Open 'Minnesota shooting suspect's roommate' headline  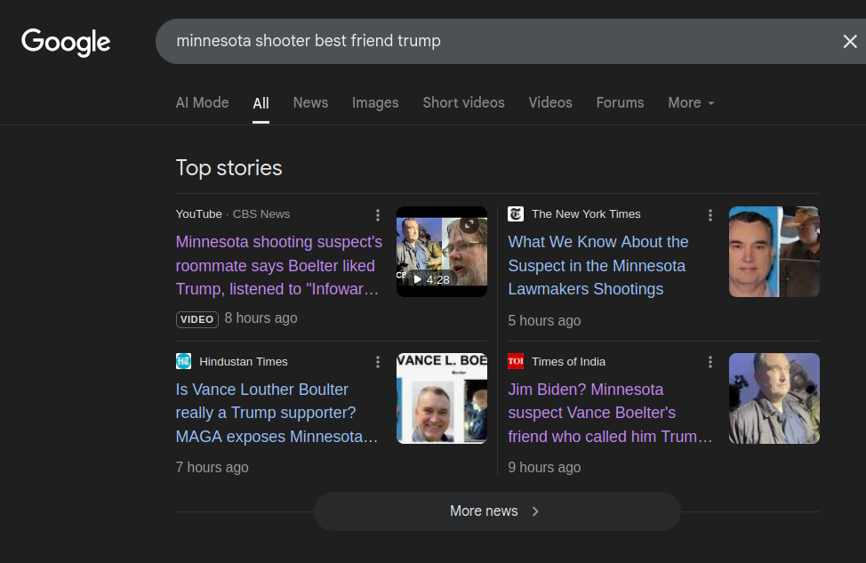(x=279, y=266)
